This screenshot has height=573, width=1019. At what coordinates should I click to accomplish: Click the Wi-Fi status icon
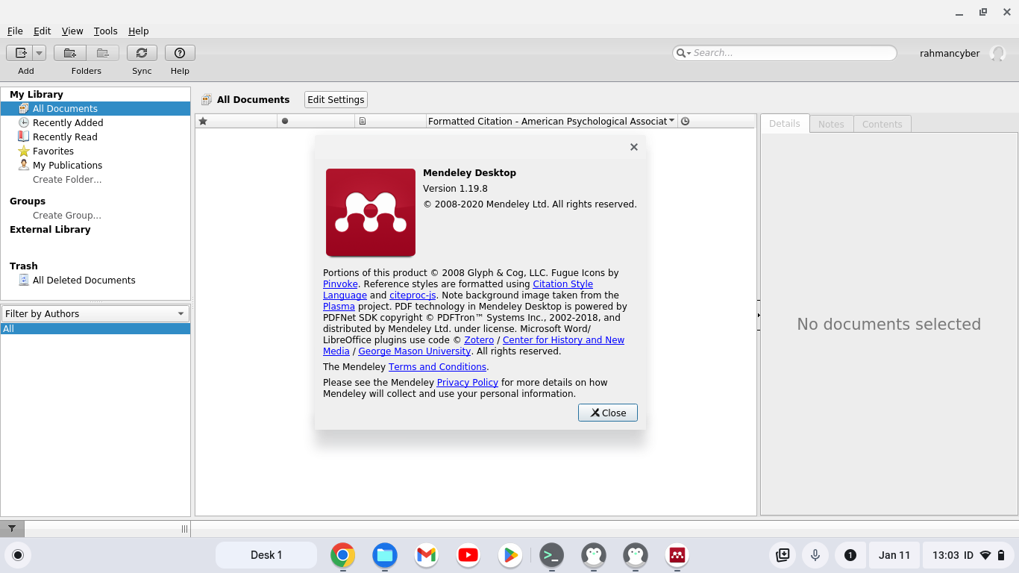tap(985, 555)
